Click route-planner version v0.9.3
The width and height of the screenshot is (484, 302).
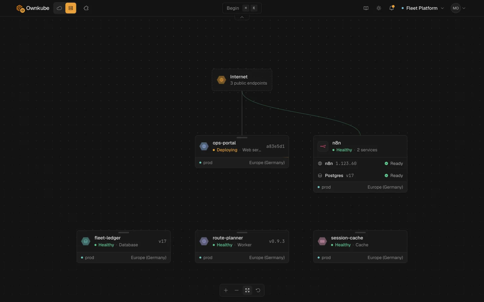pyautogui.click(x=277, y=241)
